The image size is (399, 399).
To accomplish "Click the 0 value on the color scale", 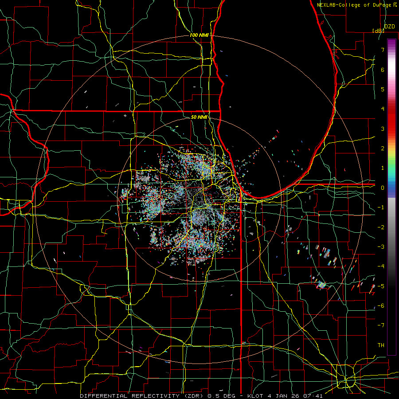I will click(383, 188).
